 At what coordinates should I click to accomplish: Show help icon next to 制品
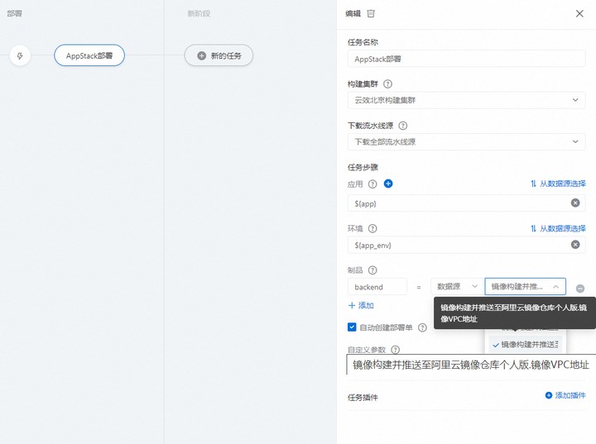(x=372, y=270)
